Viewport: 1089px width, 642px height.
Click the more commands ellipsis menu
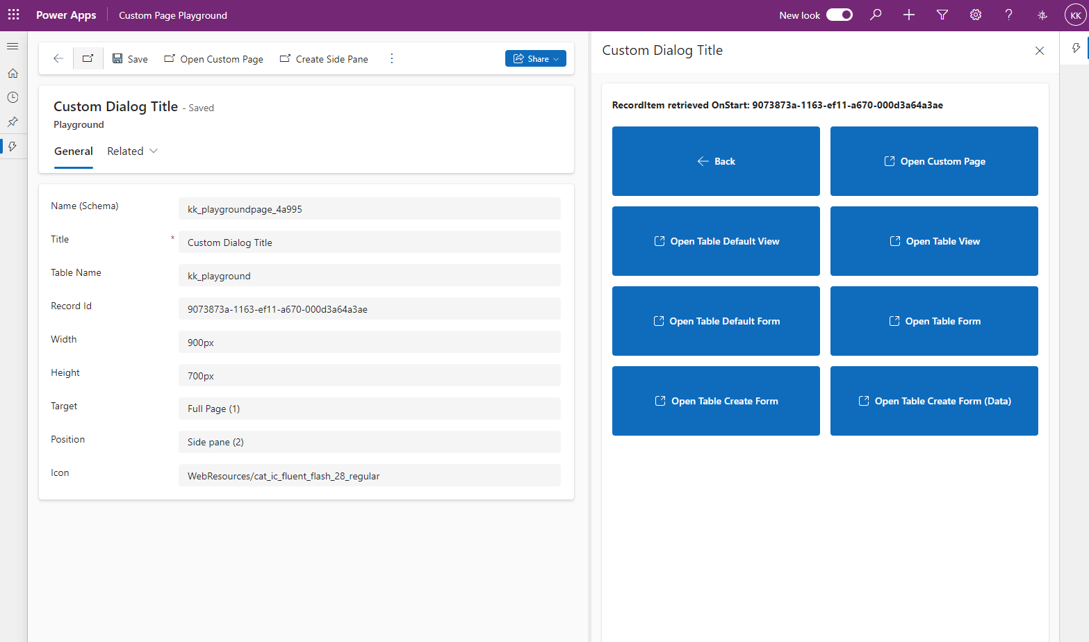(x=391, y=58)
